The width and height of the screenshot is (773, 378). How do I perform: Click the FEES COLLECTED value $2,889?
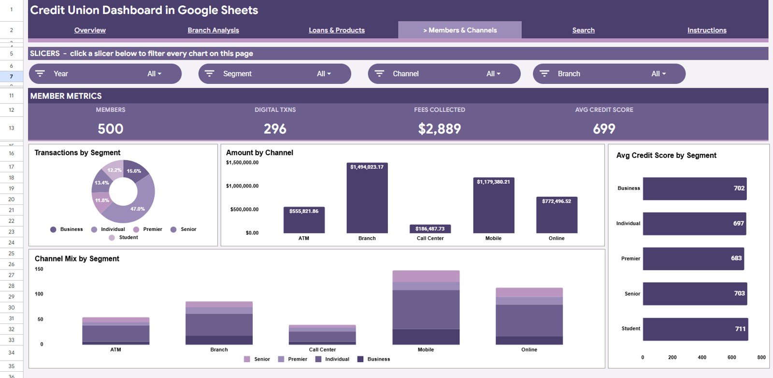click(440, 129)
